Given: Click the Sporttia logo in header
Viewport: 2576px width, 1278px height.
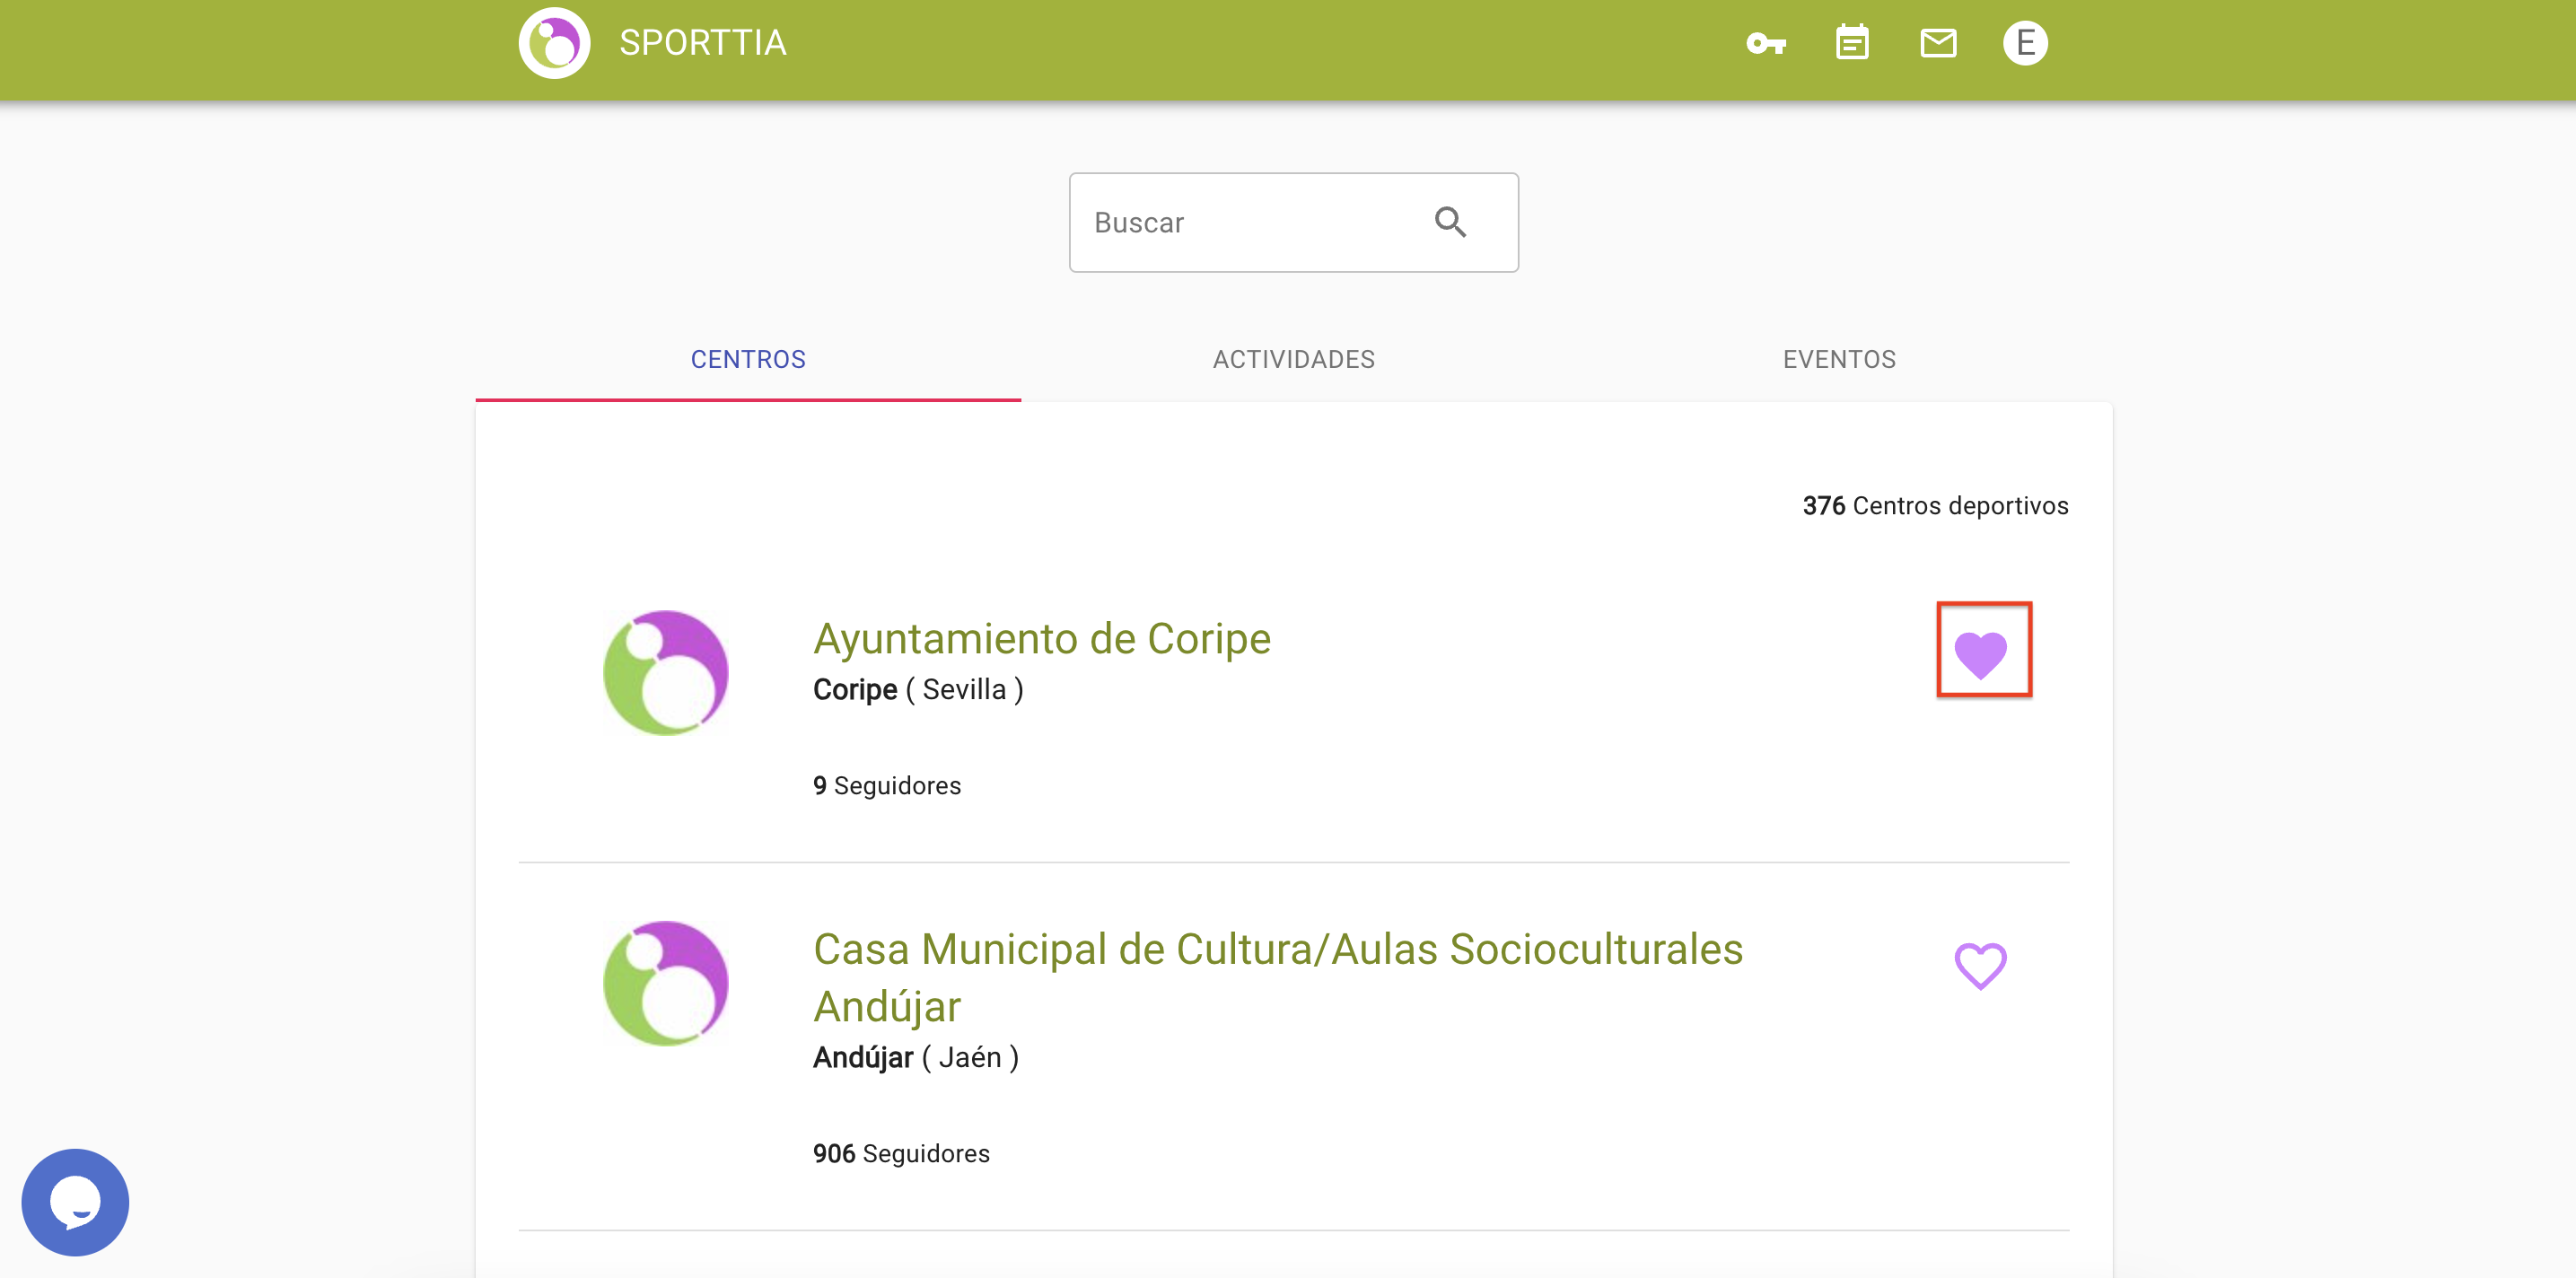Looking at the screenshot, I should 554,43.
